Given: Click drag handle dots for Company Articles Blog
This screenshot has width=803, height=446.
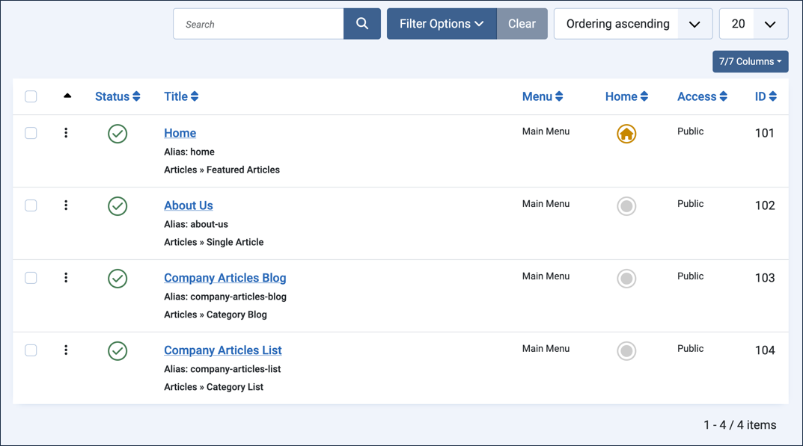Looking at the screenshot, I should 66,278.
